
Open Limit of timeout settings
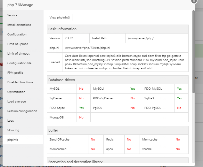pyautogui.click(x=18, y=54)
